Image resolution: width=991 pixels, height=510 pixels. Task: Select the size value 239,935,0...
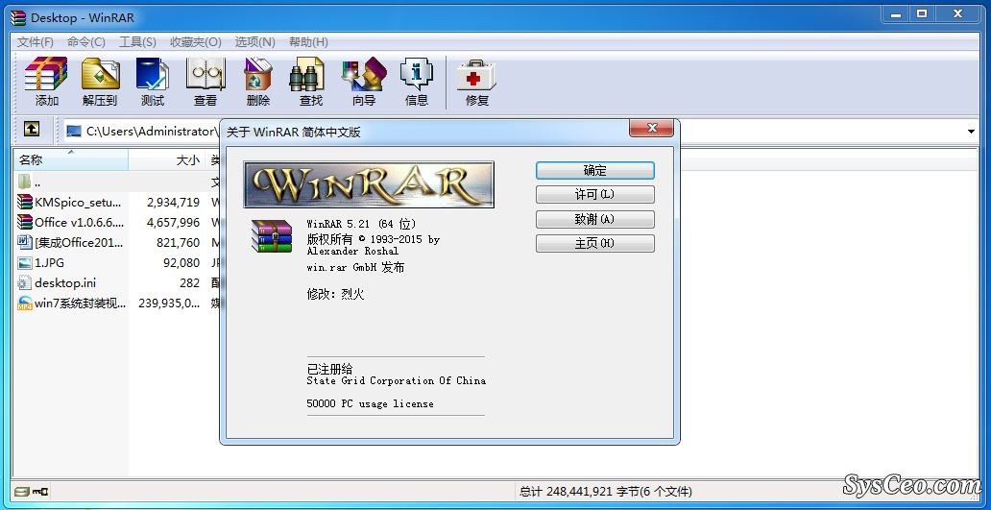169,304
